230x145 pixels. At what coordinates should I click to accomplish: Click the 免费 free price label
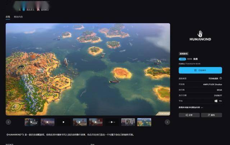click(x=195, y=59)
